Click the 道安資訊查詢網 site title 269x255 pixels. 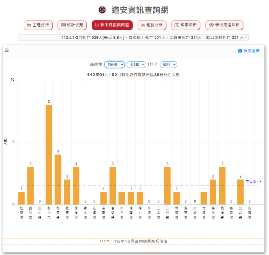coord(140,10)
